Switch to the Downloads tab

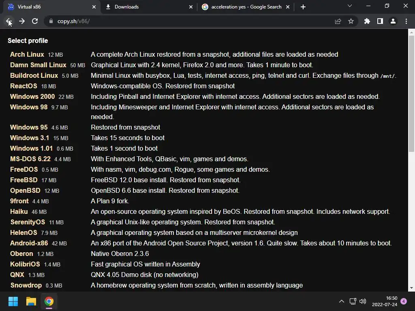[149, 7]
